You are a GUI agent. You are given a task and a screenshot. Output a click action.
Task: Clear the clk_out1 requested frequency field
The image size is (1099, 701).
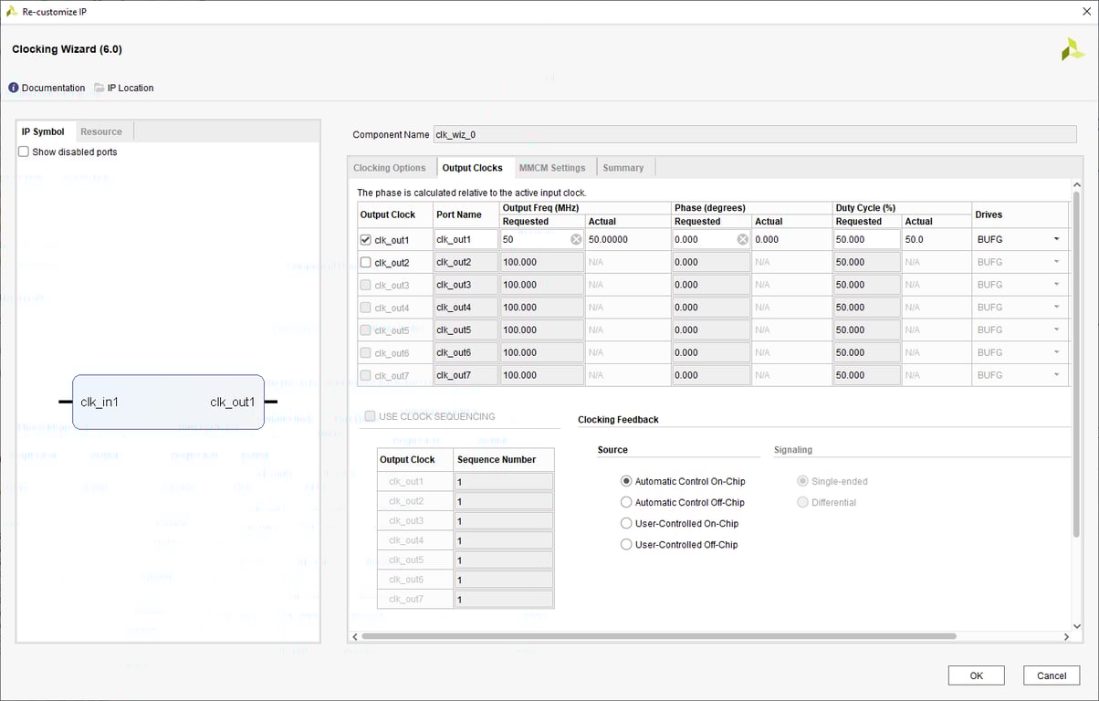click(x=576, y=239)
